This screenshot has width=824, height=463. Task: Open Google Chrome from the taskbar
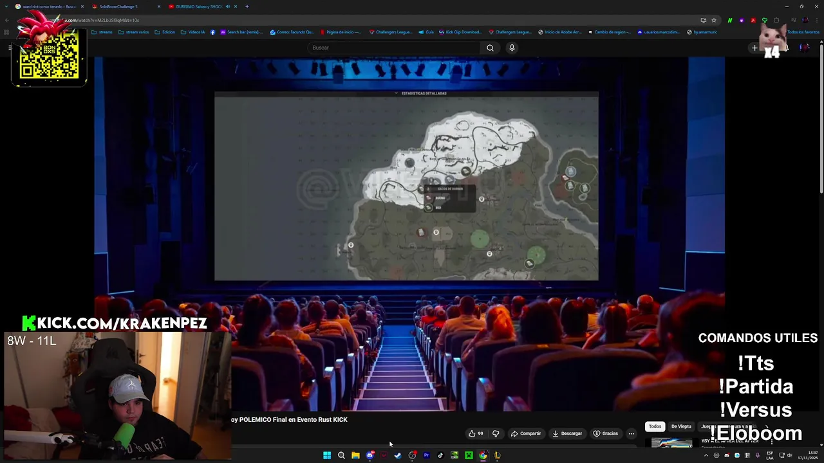(x=483, y=455)
